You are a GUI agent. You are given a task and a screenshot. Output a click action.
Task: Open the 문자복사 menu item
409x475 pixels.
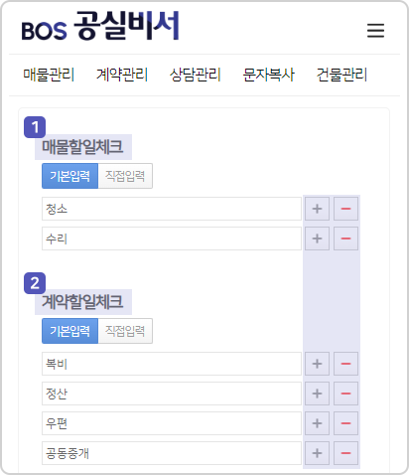tap(268, 75)
